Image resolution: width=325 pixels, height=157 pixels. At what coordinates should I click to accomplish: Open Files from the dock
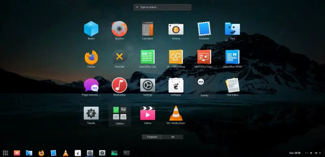coord(29,153)
